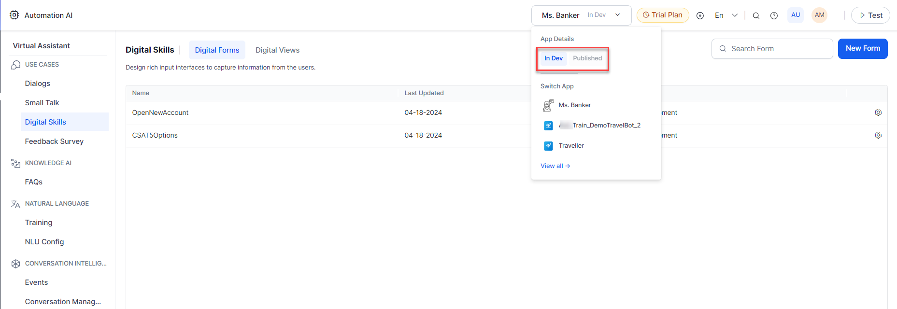The width and height of the screenshot is (897, 309).
Task: Click the Name column header
Action: click(x=141, y=93)
